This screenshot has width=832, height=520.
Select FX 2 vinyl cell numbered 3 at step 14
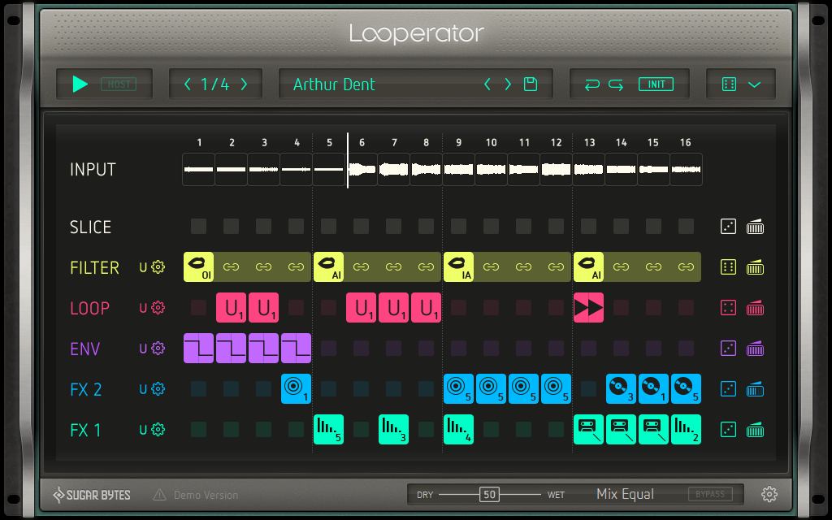tap(621, 389)
